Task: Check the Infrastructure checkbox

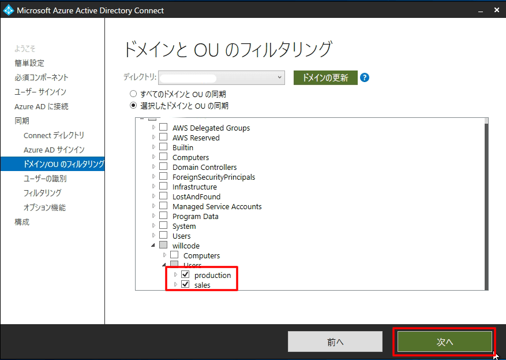Action: click(x=163, y=186)
